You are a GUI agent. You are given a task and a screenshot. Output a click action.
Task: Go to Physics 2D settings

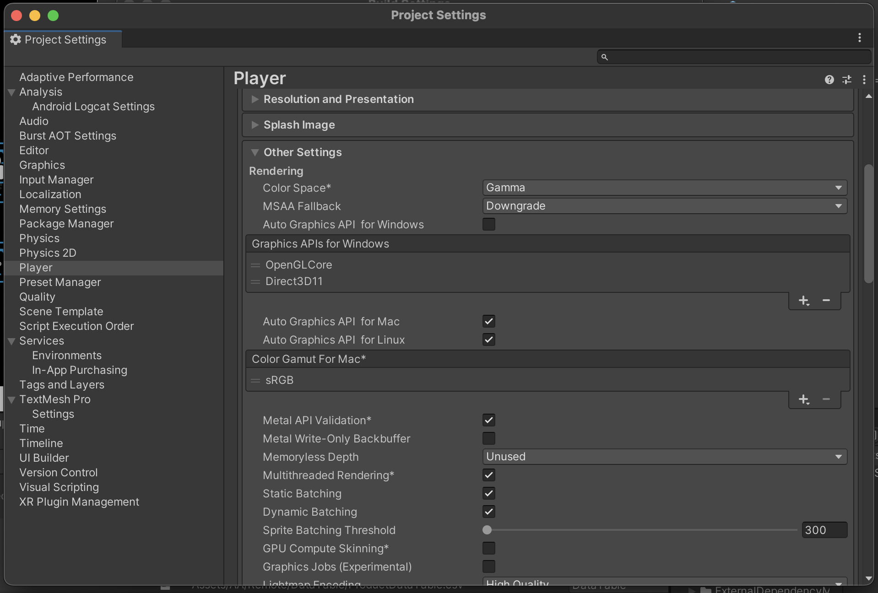click(48, 253)
